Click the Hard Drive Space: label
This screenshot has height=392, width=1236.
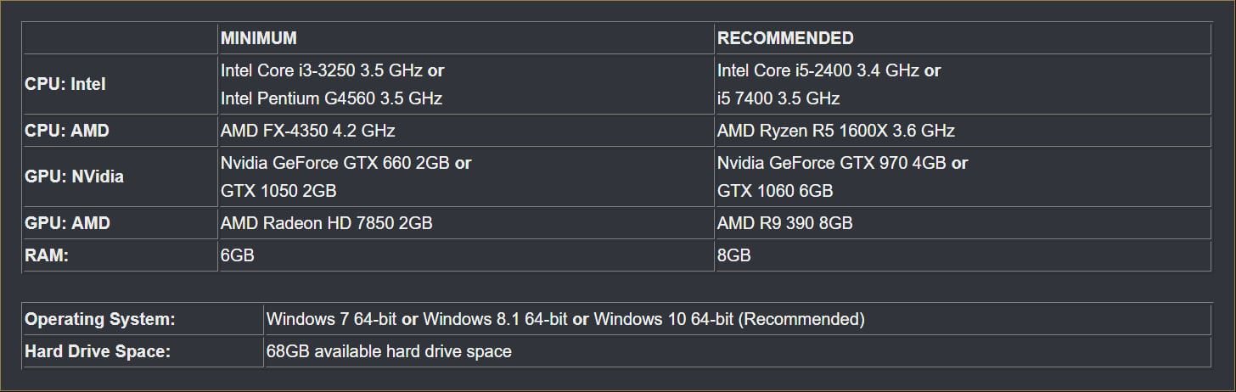[98, 351]
